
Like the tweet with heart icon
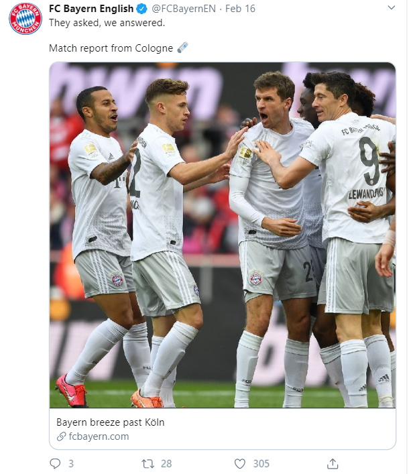240,463
